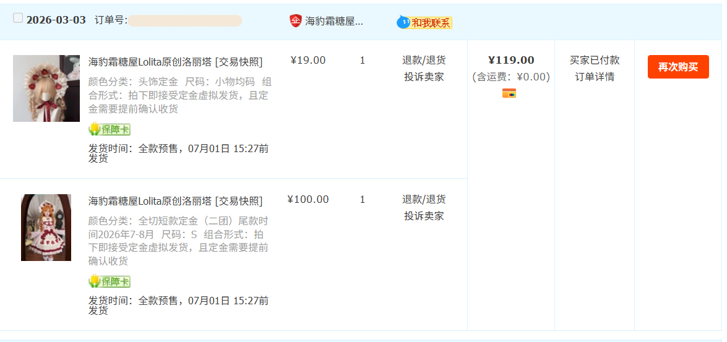Click second item's [交易快照] snapshot link
This screenshot has height=342, width=727.
pos(239,201)
